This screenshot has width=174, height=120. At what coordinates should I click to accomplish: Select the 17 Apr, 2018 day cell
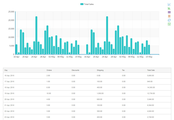(9, 81)
